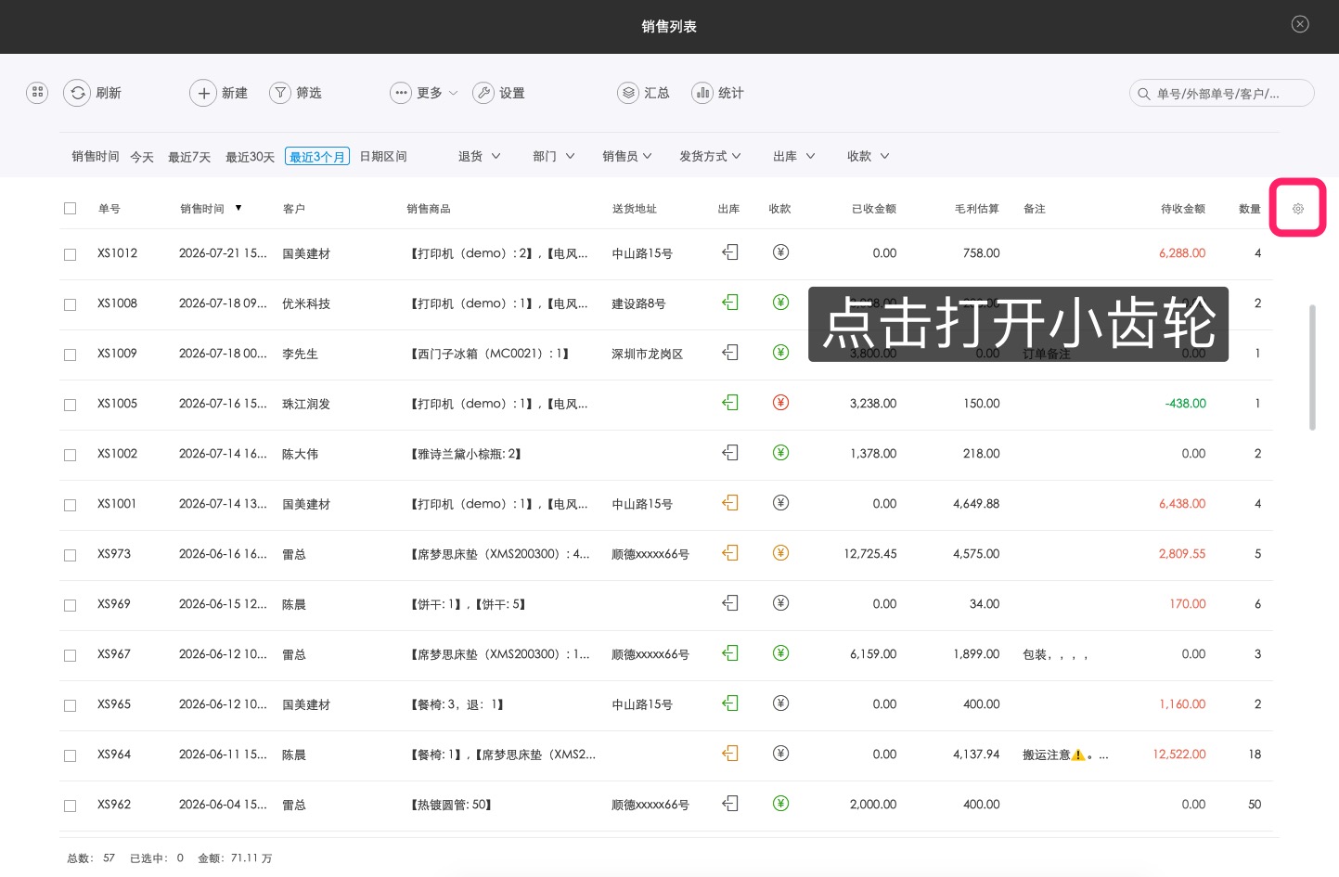The width and height of the screenshot is (1339, 877).
Task: Click remark 搬运注意 in XS964 row
Action: coord(1065,754)
